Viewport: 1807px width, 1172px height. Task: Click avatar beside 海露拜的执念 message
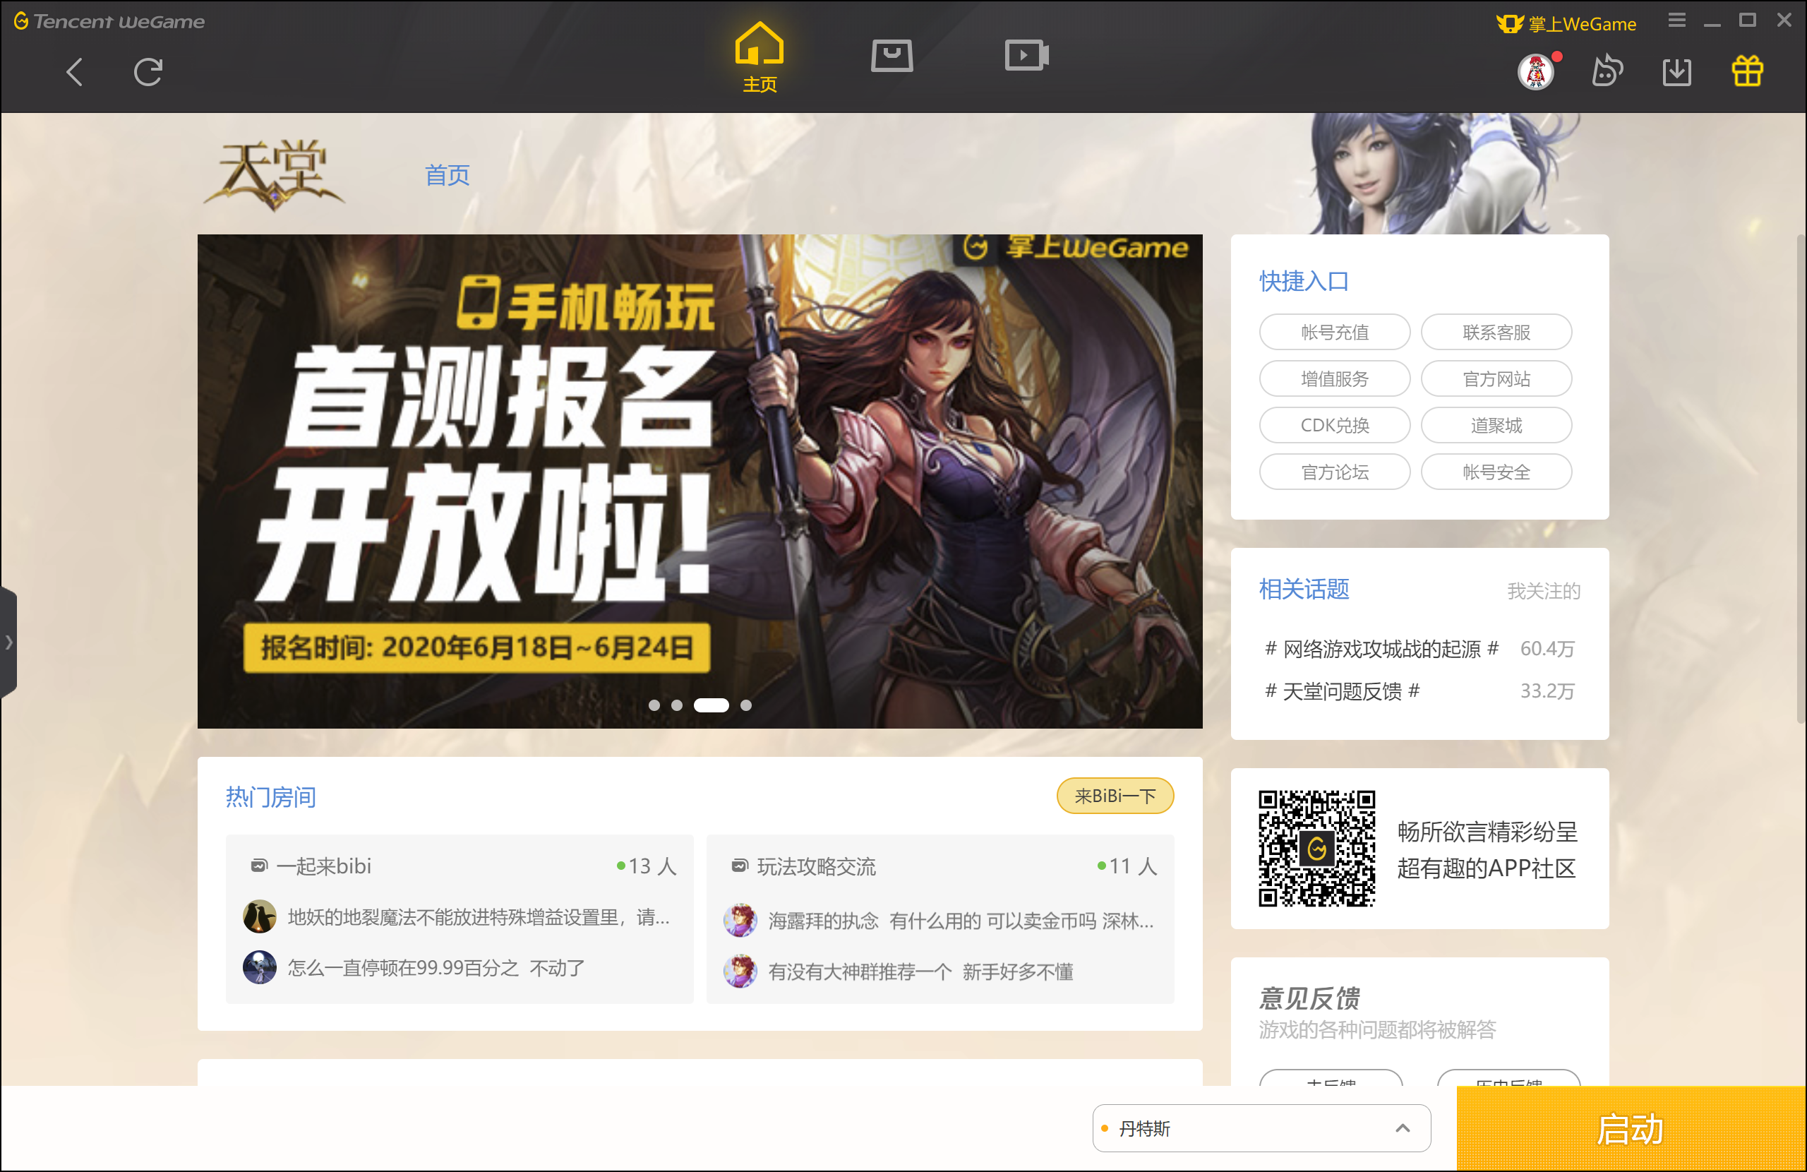[740, 921]
